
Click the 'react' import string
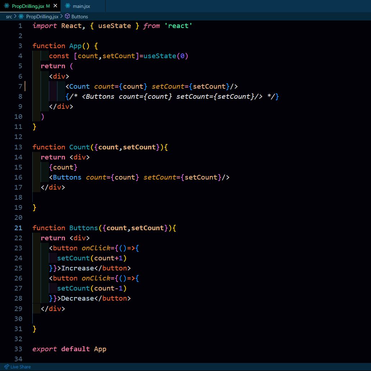[178, 26]
